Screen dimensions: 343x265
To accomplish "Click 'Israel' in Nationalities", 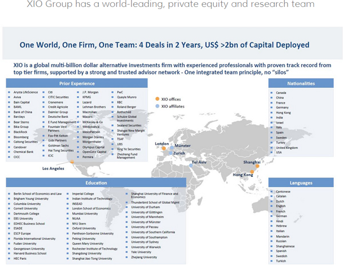I will (280, 122).
